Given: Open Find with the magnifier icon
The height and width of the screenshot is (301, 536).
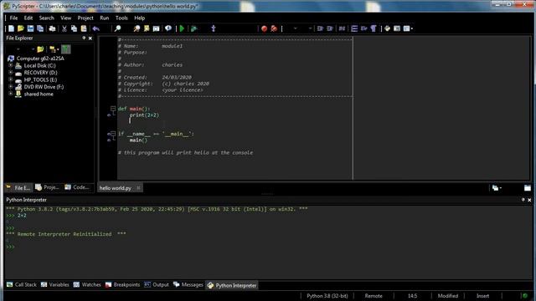Looking at the screenshot, I should pyautogui.click(x=117, y=28).
